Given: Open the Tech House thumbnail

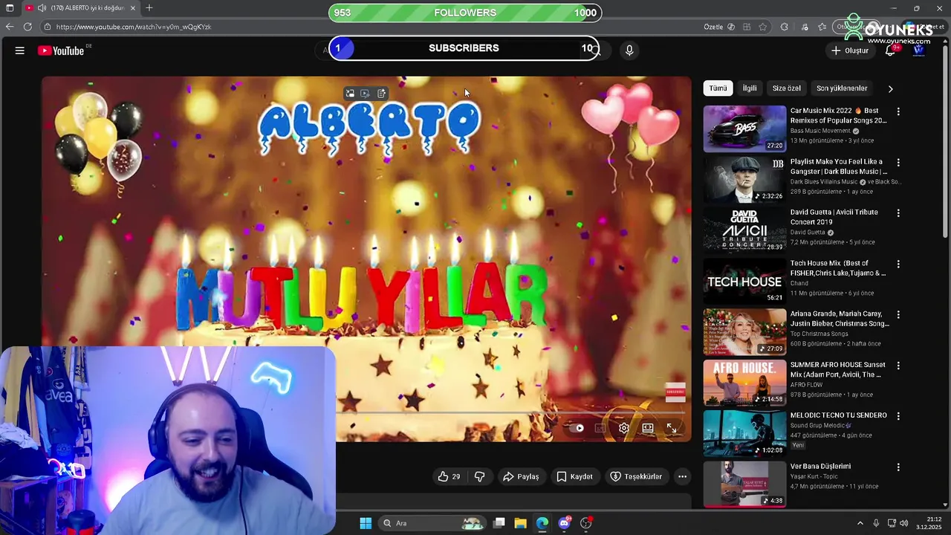Looking at the screenshot, I should [x=744, y=281].
